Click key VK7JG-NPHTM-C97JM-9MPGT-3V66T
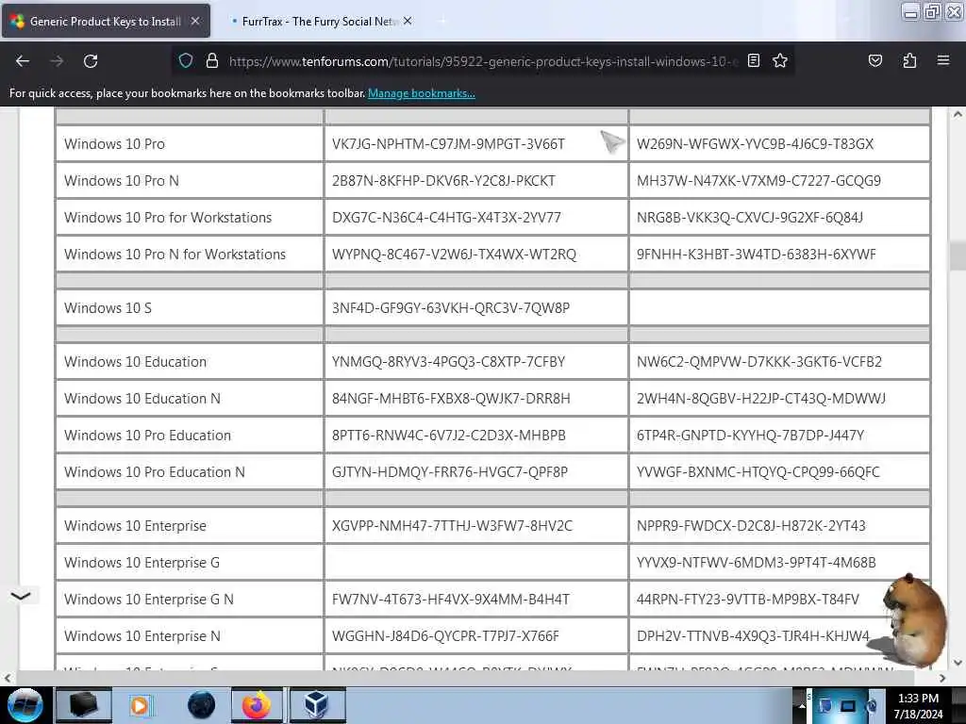Image resolution: width=966 pixels, height=724 pixels. point(448,144)
